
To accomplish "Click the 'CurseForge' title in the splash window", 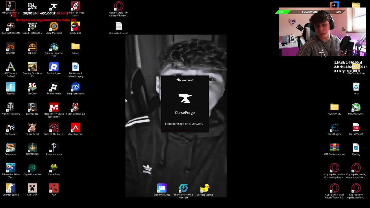I will click(x=185, y=113).
